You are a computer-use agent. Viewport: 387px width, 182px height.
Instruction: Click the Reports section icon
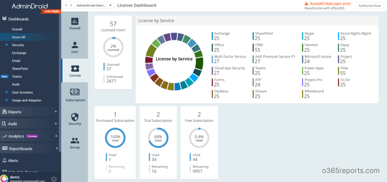point(5,112)
